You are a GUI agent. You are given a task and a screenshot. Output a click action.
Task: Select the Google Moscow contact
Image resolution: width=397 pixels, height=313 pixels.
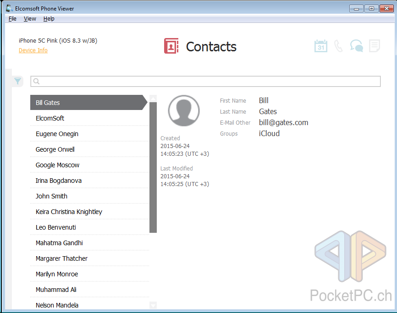coord(90,165)
